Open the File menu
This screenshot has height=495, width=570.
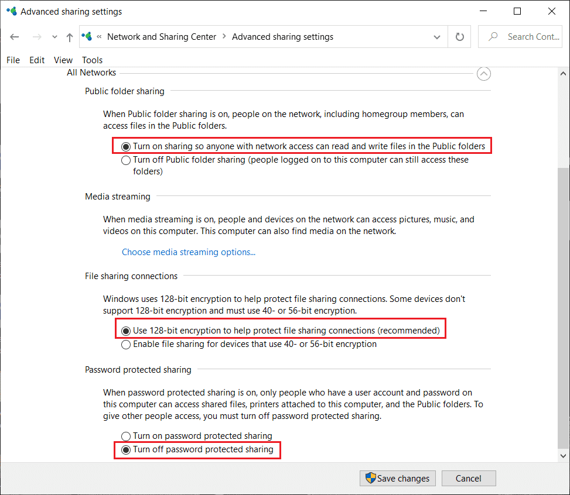13,60
